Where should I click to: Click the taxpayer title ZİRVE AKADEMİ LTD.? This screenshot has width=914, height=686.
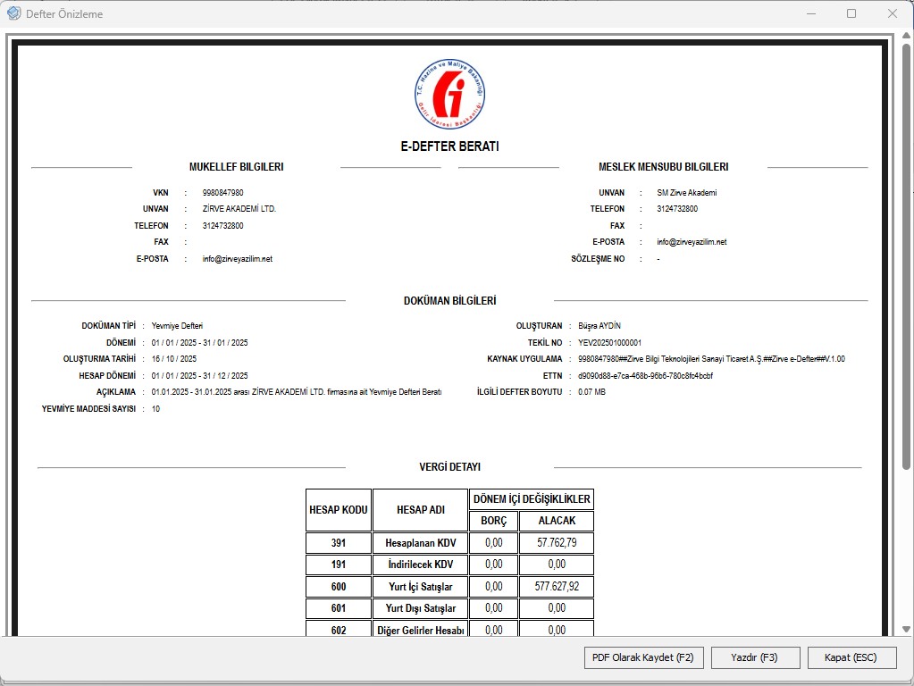(239, 209)
